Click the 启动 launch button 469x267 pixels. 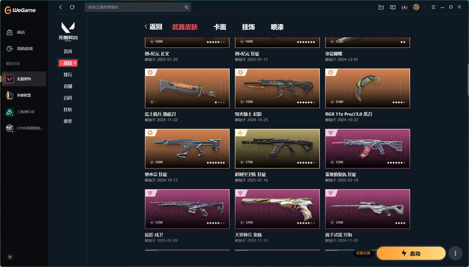pos(411,253)
